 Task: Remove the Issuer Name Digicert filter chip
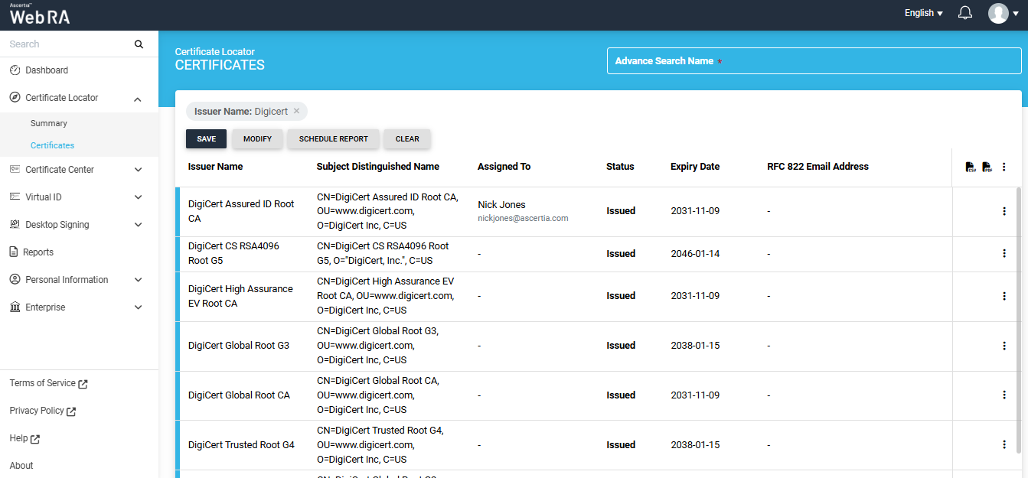tap(296, 112)
